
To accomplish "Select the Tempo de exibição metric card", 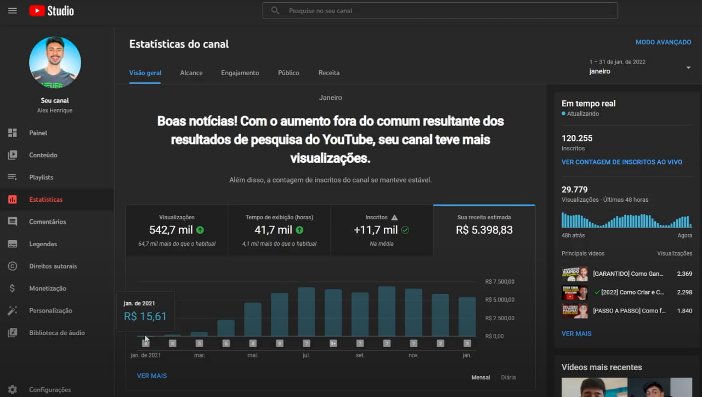I will coord(279,230).
